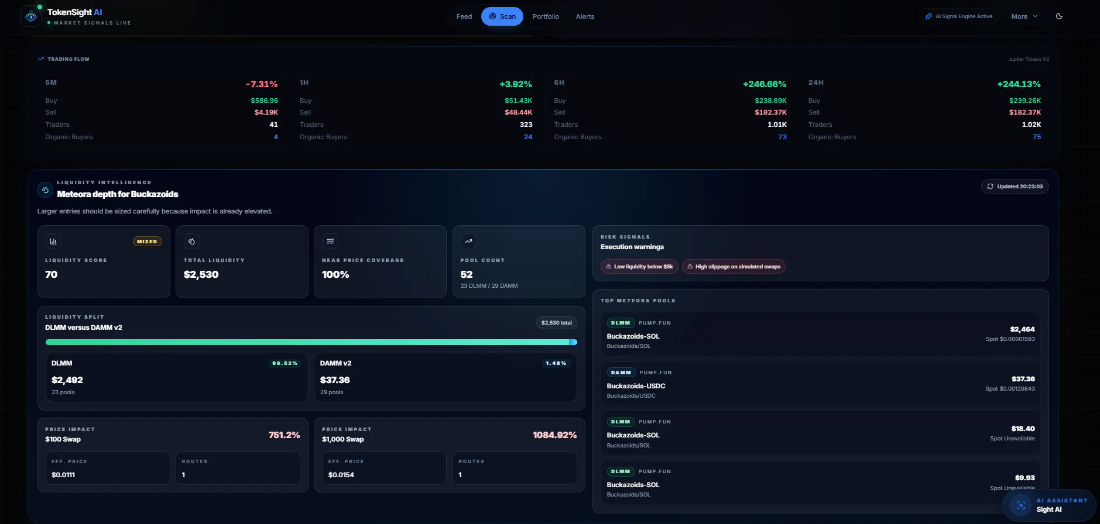Click Eff. Price $0.0111 box

point(108,468)
